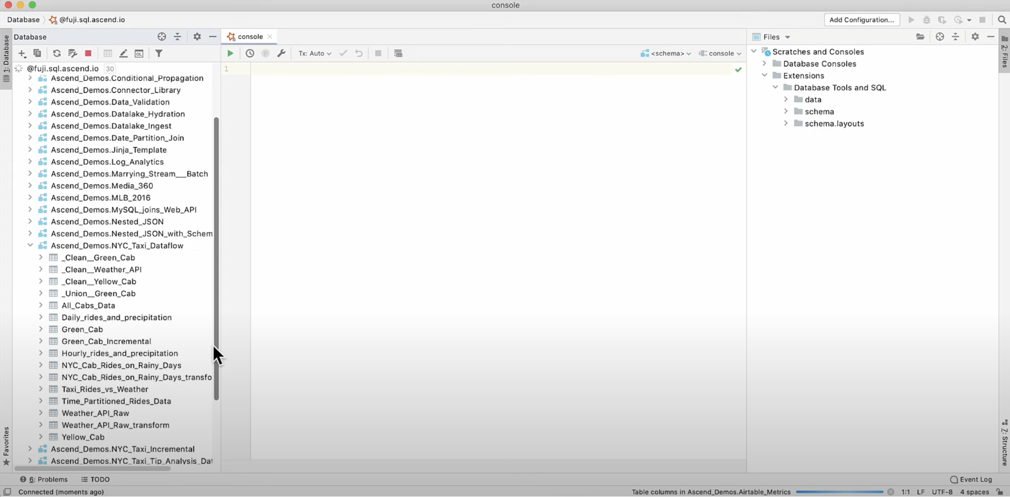Expand the All_Cabs_Data table

pyautogui.click(x=41, y=305)
